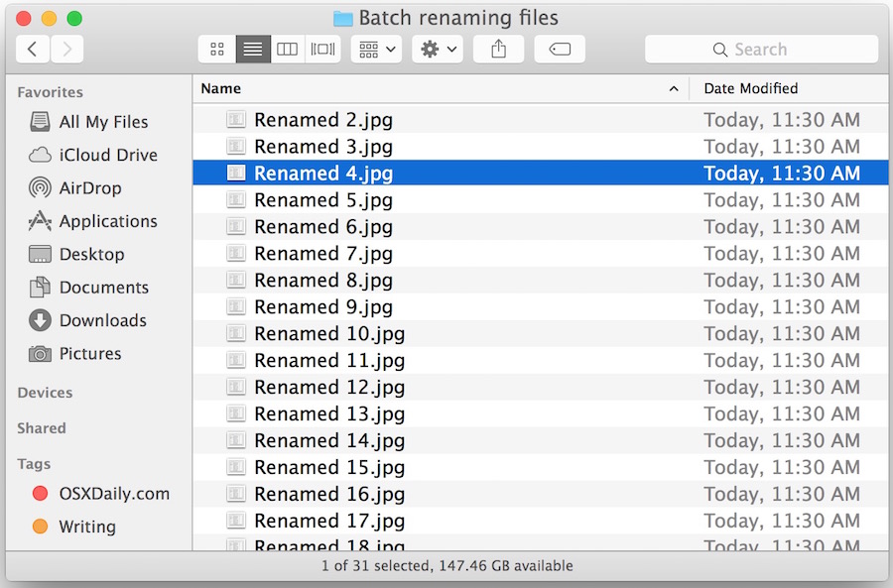Open AirDrop in the sidebar
The width and height of the screenshot is (893, 588).
89,187
